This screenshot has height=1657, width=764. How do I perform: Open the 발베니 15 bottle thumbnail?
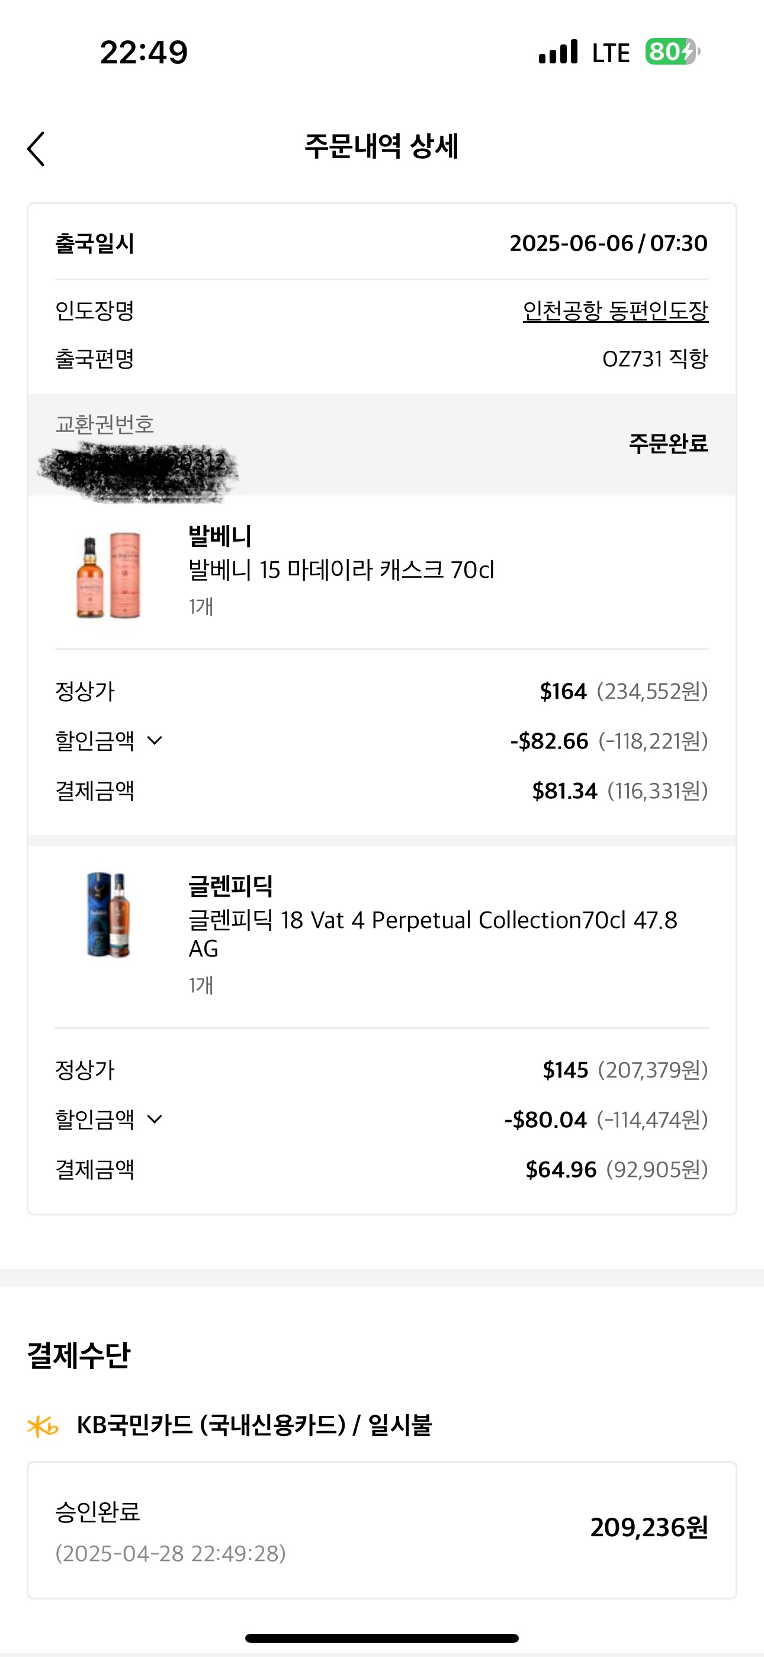coord(108,574)
